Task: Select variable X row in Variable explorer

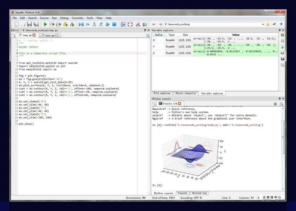Action: (x=215, y=40)
